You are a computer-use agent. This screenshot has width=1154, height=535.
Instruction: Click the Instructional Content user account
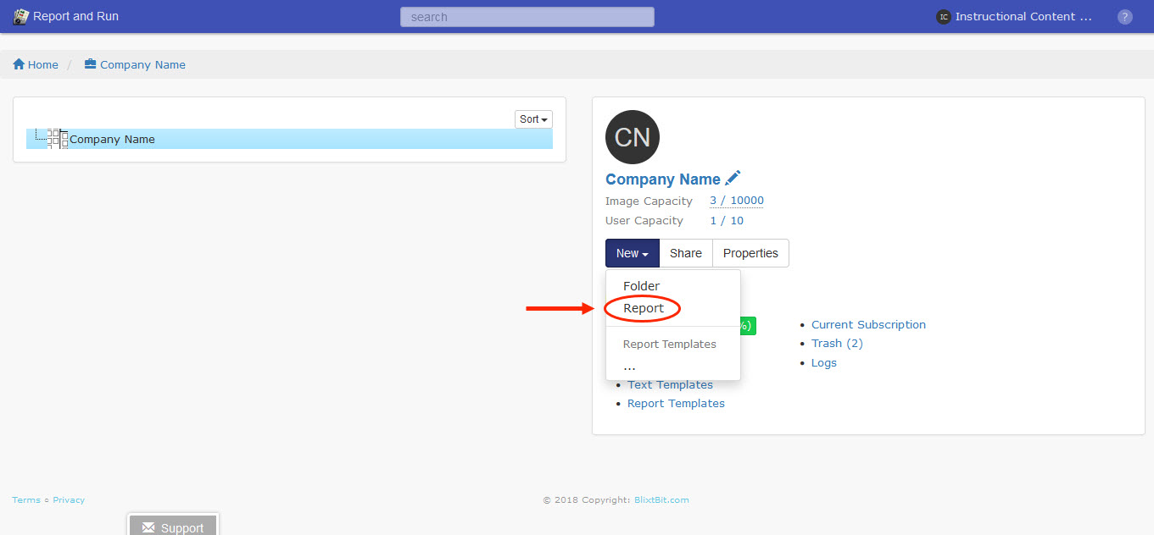[x=1014, y=17]
